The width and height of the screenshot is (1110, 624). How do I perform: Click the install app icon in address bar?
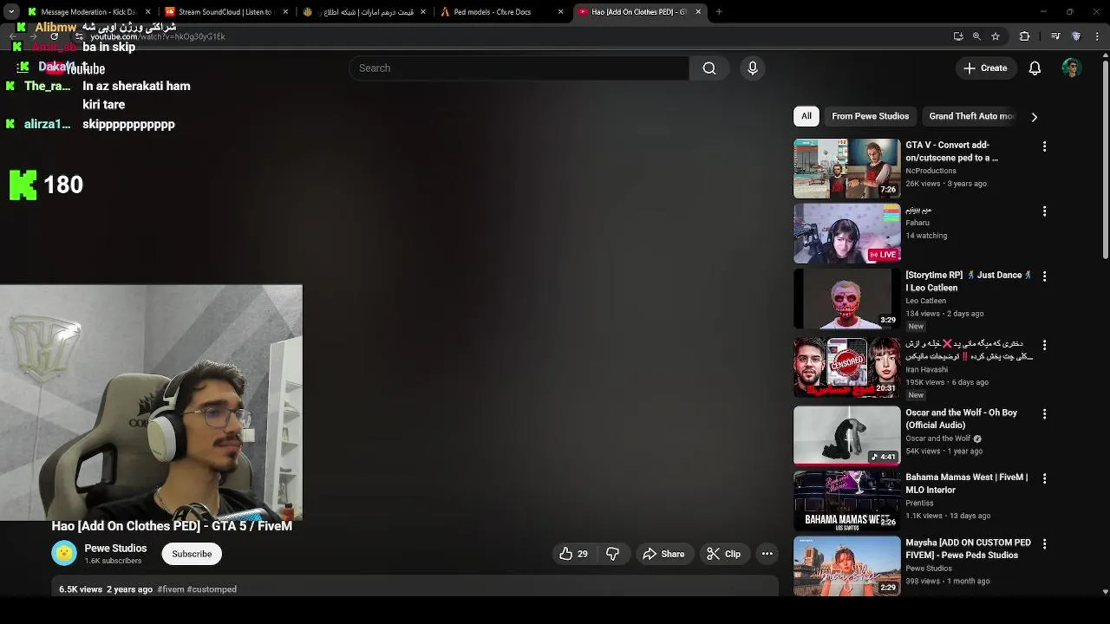(x=958, y=36)
